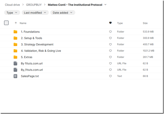Select the 3. Strategy Development name
Screen dimensions: 164x114
pos(37,45)
